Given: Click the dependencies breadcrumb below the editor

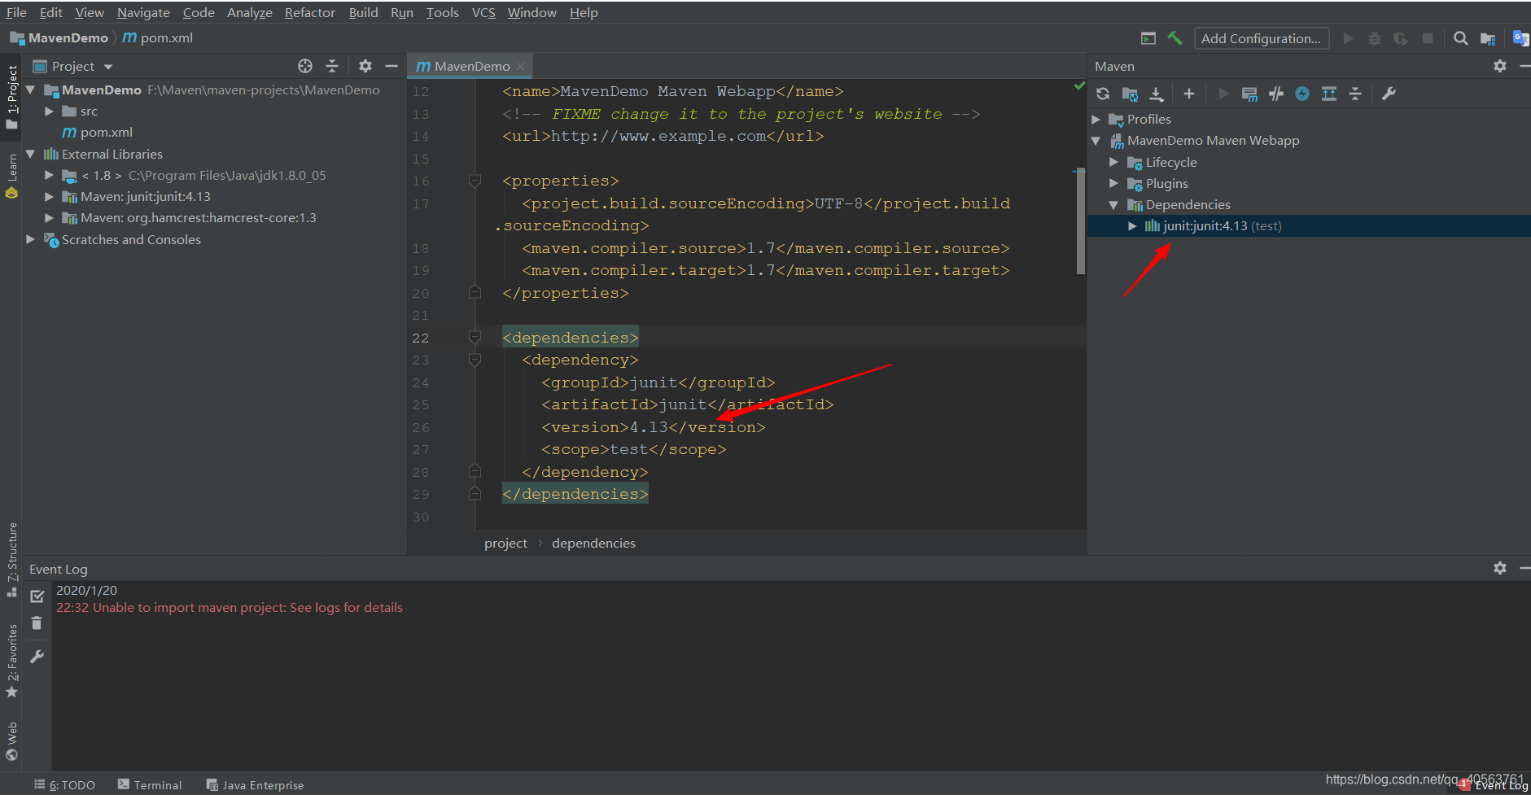Looking at the screenshot, I should (x=593, y=543).
